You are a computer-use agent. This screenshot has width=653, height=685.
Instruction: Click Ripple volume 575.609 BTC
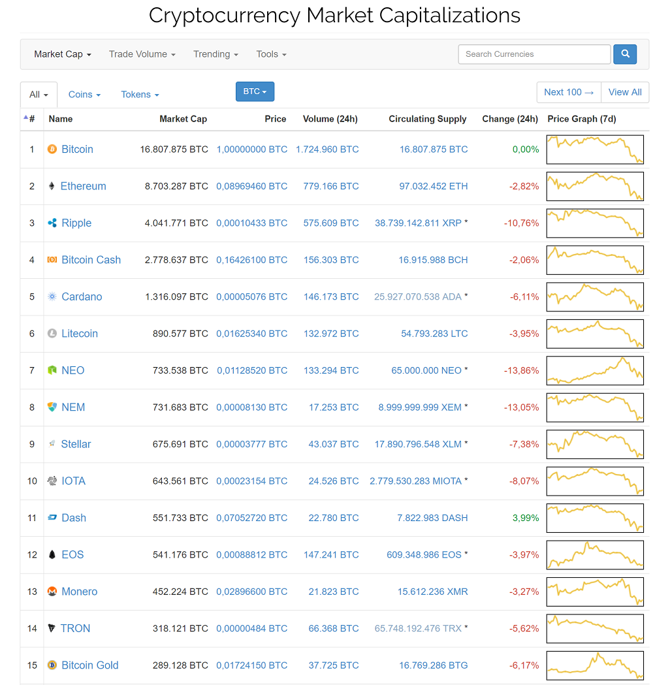pos(331,223)
